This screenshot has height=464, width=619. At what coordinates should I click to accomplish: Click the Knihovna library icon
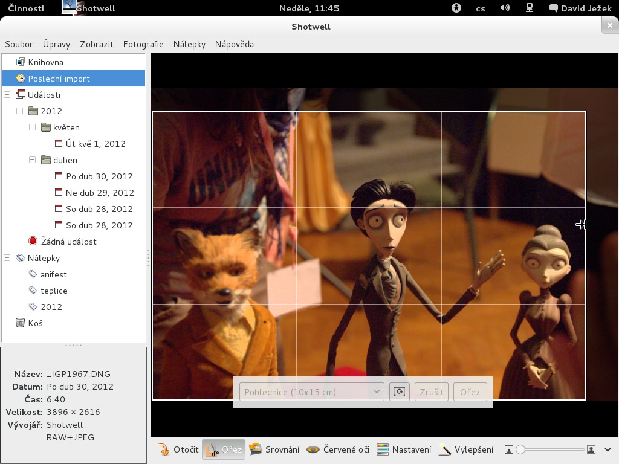coord(20,62)
